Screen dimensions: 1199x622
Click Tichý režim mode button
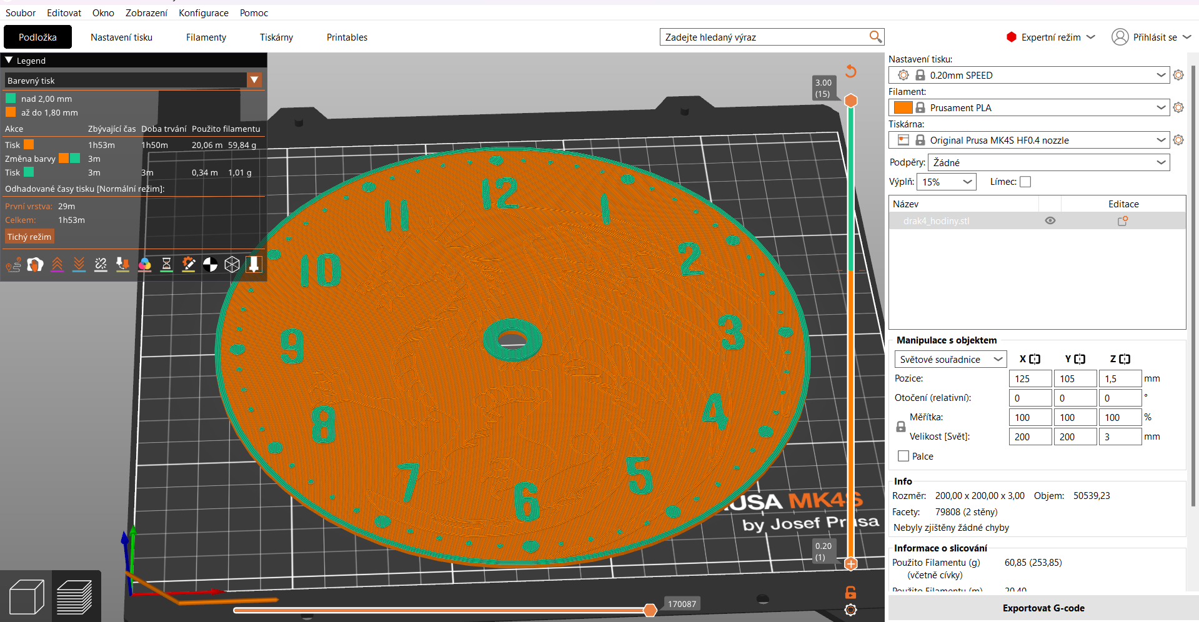[x=29, y=237]
